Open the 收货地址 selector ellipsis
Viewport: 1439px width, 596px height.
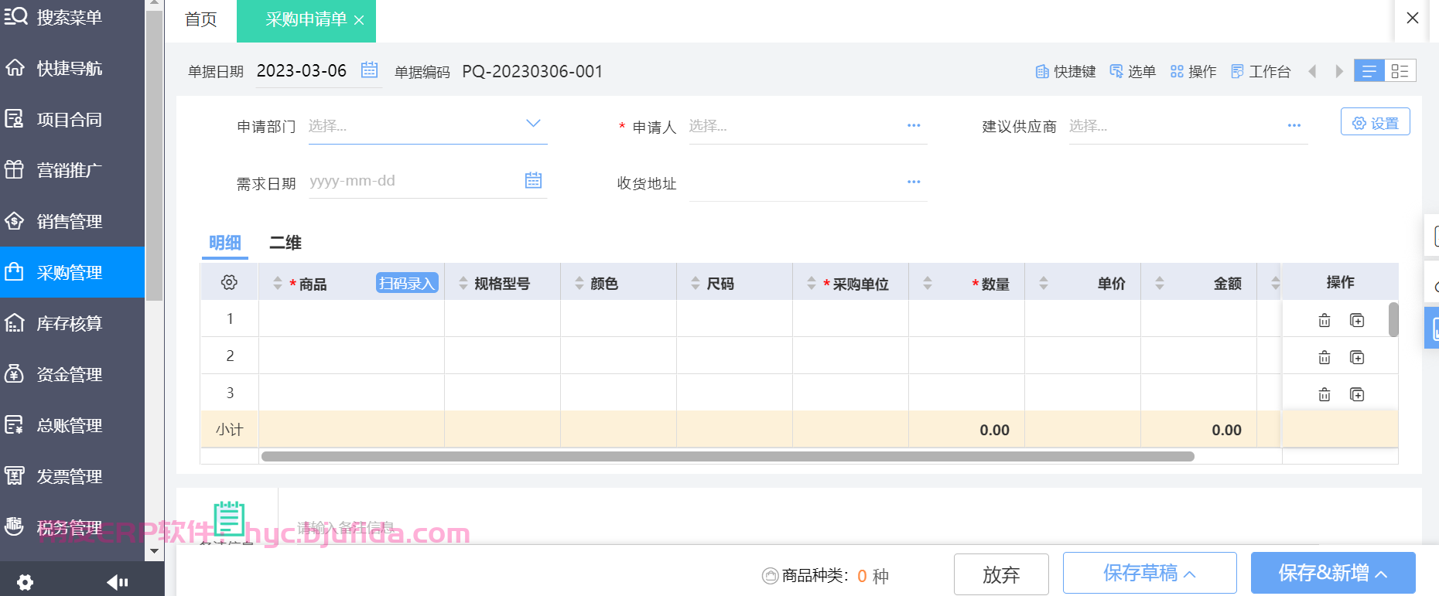(914, 182)
